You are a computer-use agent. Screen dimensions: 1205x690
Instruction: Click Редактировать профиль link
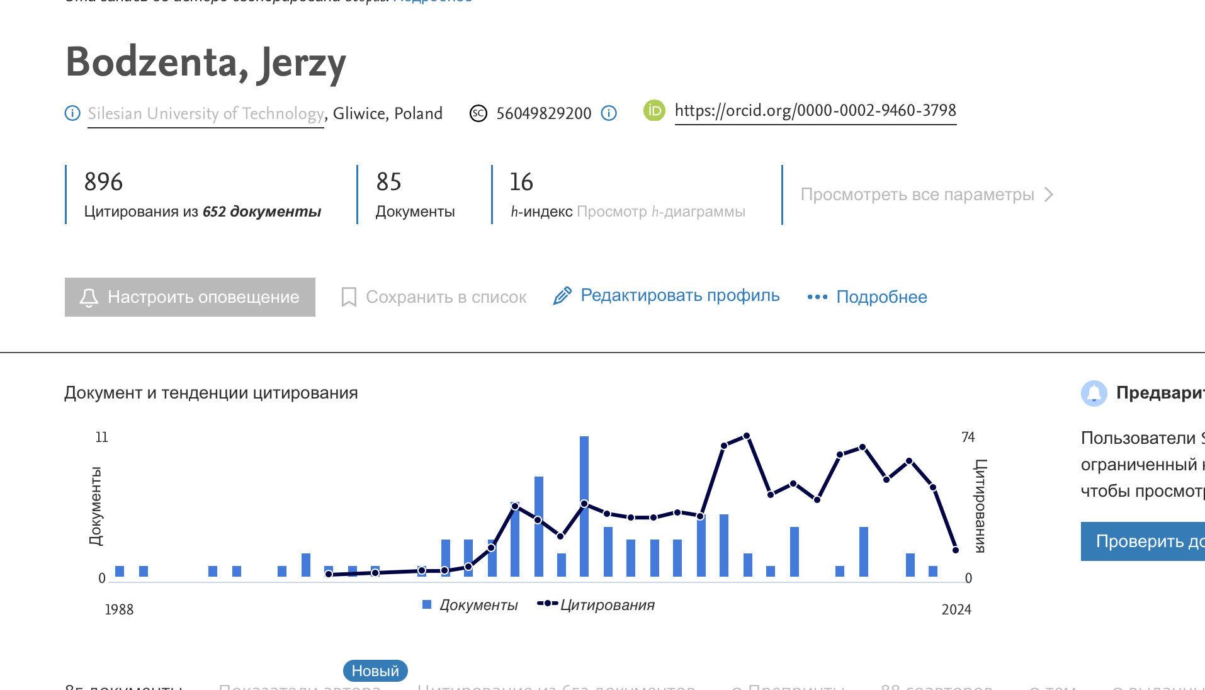tap(666, 296)
